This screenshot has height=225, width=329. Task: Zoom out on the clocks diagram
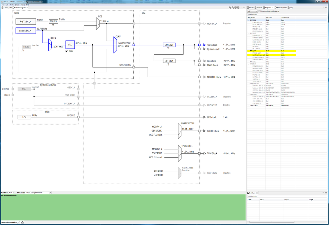(233, 8)
